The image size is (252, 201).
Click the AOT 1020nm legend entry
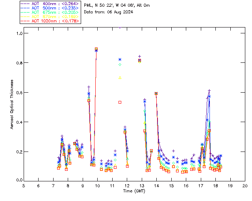click(x=50, y=21)
